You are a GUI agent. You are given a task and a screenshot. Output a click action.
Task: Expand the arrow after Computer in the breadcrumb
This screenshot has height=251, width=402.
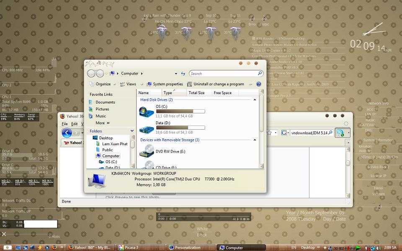pyautogui.click(x=142, y=74)
